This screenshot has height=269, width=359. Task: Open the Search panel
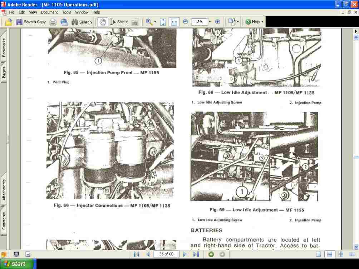[x=82, y=22]
